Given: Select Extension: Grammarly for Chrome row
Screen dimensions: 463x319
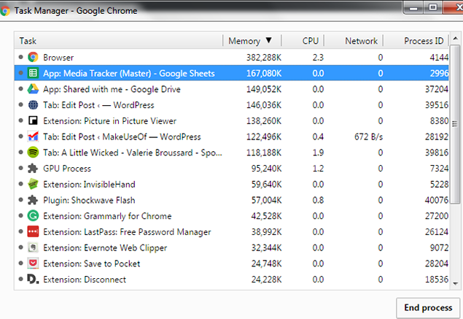Looking at the screenshot, I should [x=232, y=216].
